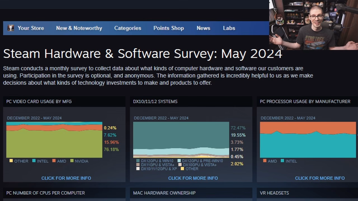Click the 76.18% NVIDIA value

[x=111, y=149]
